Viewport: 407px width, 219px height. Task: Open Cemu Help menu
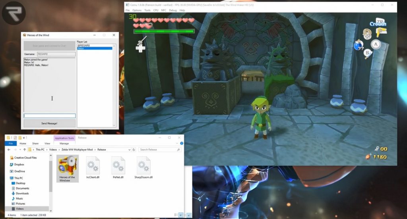[182, 10]
